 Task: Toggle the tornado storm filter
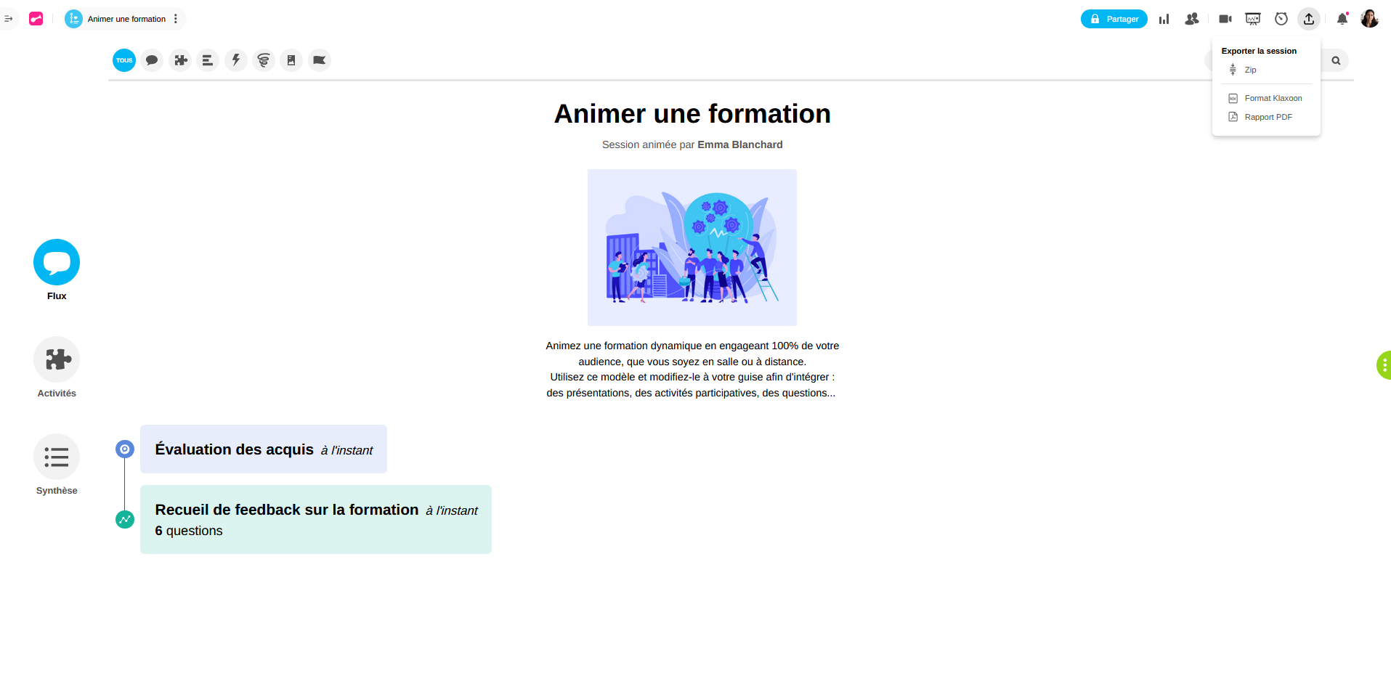pos(264,60)
